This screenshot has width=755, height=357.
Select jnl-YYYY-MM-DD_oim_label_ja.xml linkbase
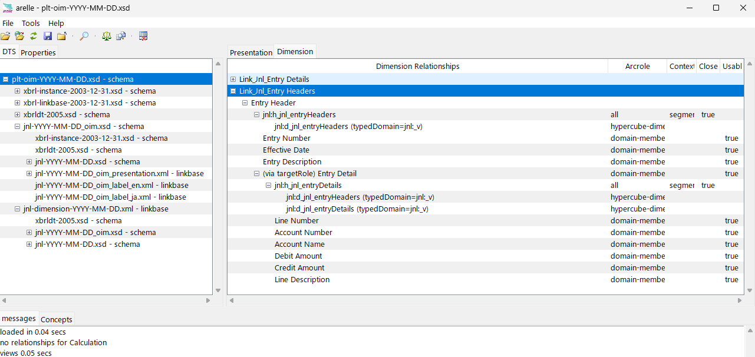tap(106, 197)
